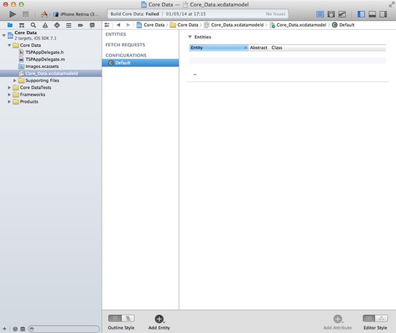Viewport: 396px width, 333px height.
Task: Collapse the Core Data project root
Action: (x=4, y=36)
